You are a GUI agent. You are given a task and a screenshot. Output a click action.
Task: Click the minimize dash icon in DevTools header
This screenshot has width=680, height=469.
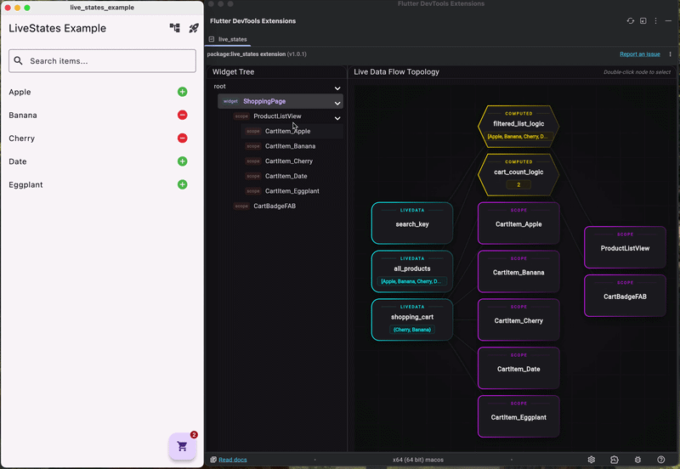tap(668, 20)
